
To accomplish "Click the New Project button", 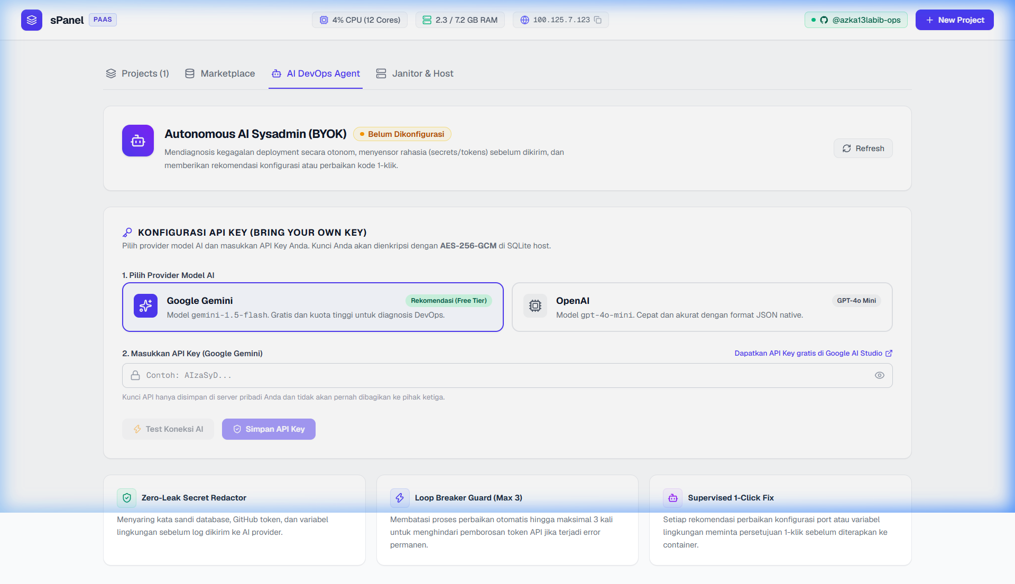I will (x=955, y=20).
